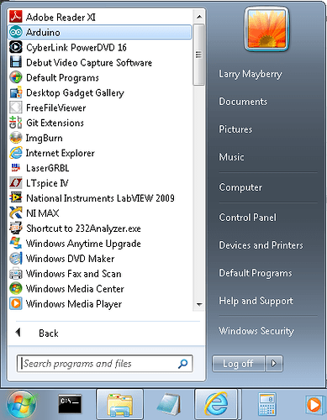Open the Adobe Reader XI icon
This screenshot has height=420, width=327.
click(x=16, y=17)
